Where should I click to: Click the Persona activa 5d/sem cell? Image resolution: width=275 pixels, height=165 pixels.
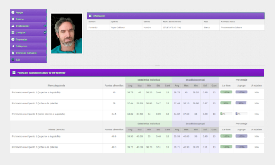click(242, 27)
